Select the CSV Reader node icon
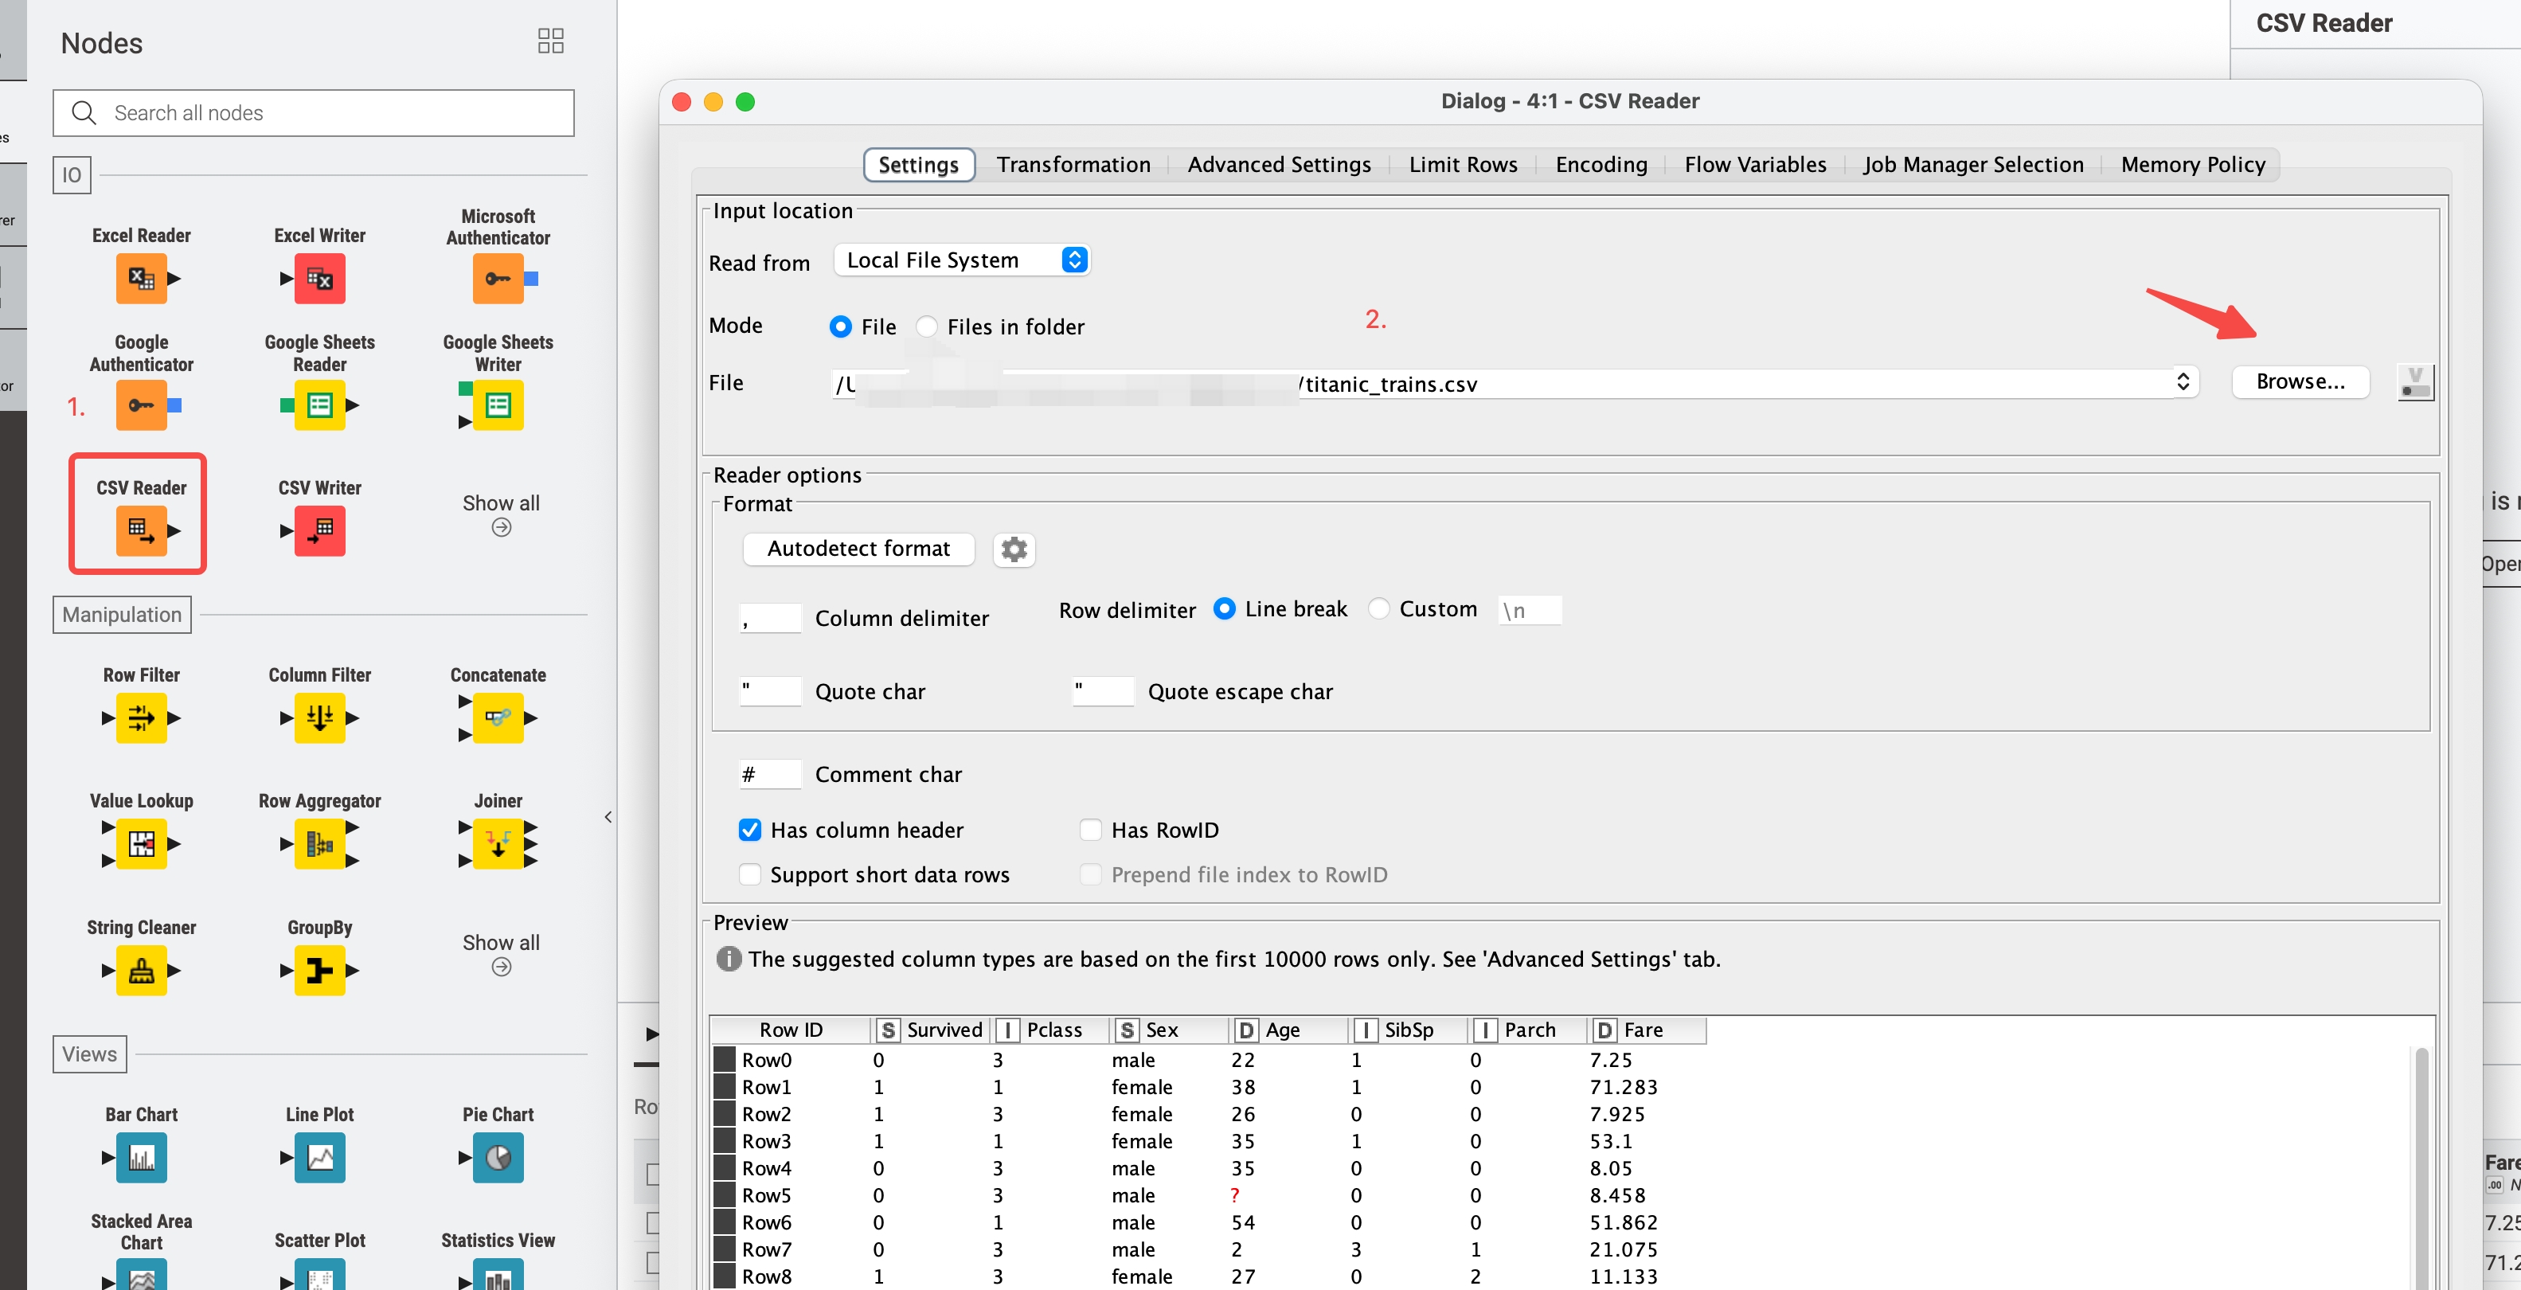Viewport: 2521px width, 1290px height. 141,530
